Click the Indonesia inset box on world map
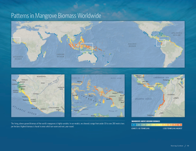The height and width of the screenshot is (151, 196). click(x=87, y=47)
